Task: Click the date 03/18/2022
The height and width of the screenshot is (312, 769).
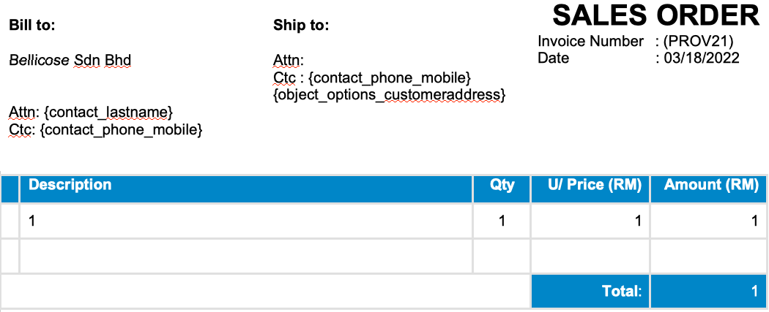Action: 702,58
